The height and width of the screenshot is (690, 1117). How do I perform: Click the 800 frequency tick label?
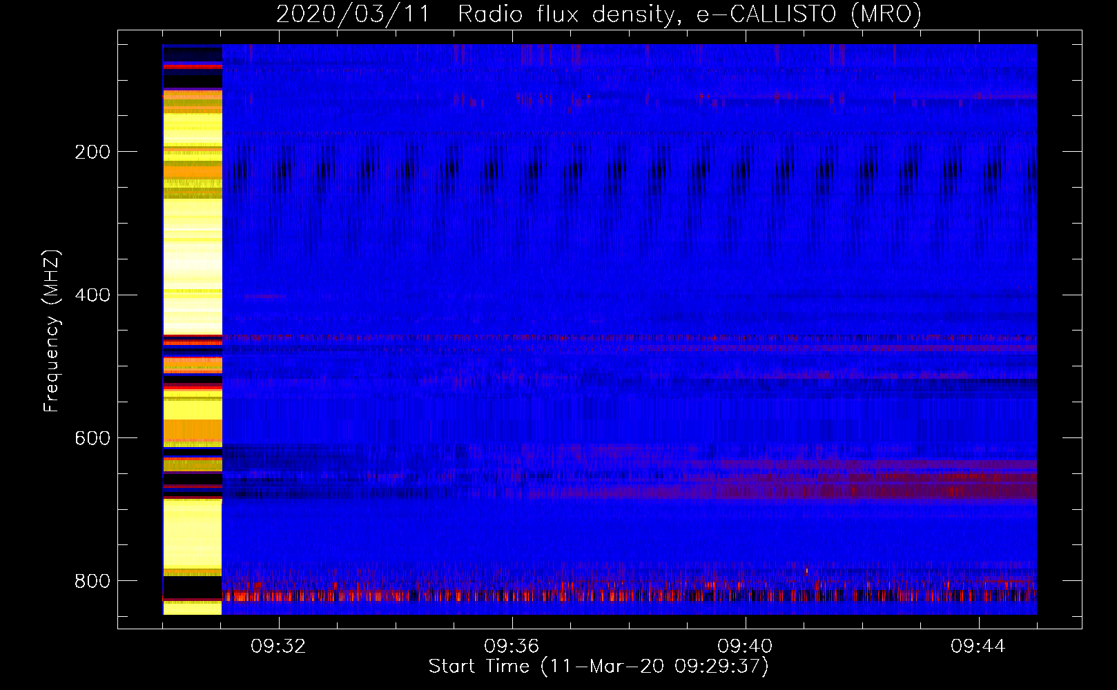(93, 581)
